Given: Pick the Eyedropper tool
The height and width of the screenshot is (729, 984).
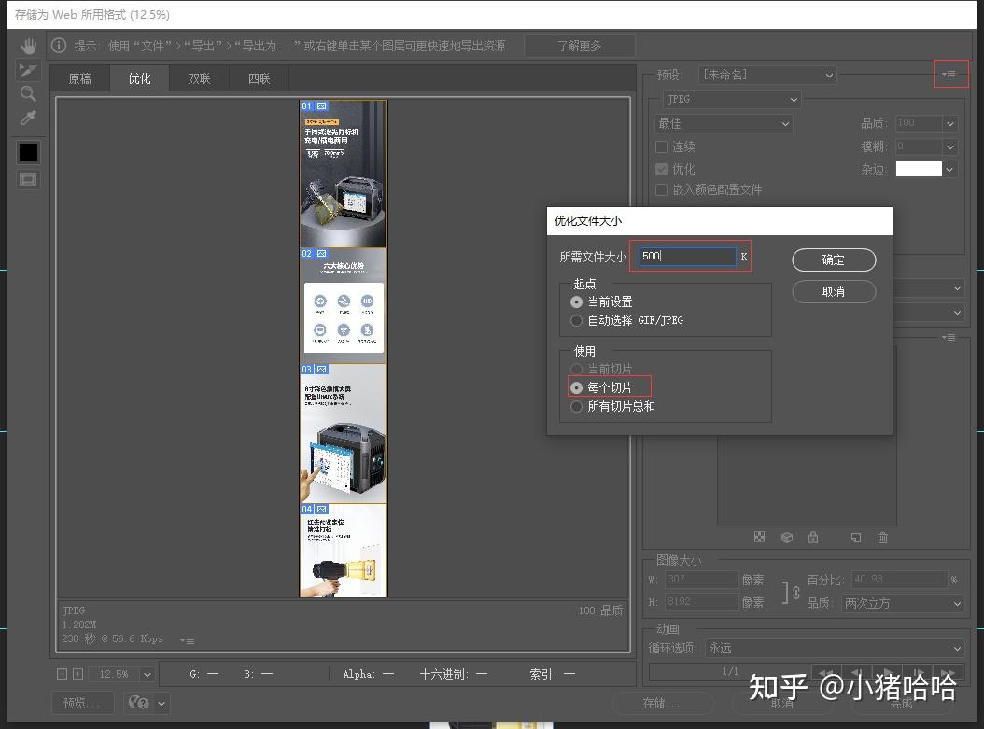Looking at the screenshot, I should coord(28,118).
